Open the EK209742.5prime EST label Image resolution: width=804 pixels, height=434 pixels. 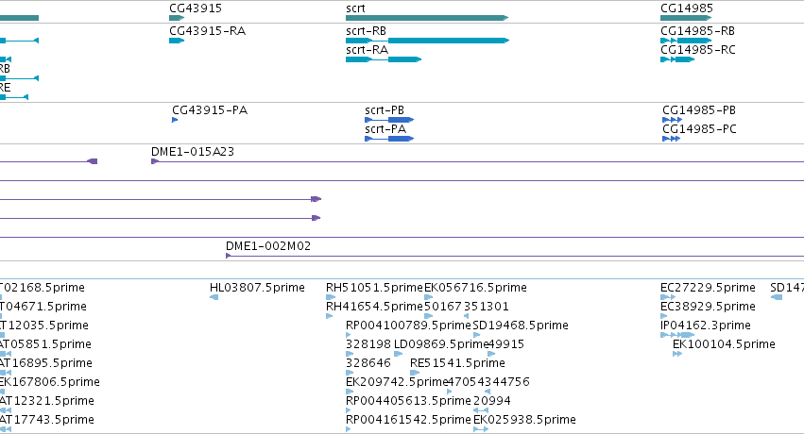[398, 382]
